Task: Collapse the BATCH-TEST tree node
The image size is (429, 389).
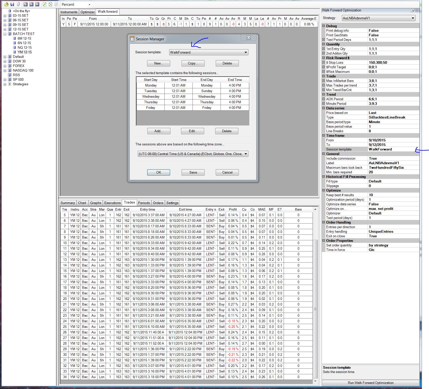Action: pos(5,34)
